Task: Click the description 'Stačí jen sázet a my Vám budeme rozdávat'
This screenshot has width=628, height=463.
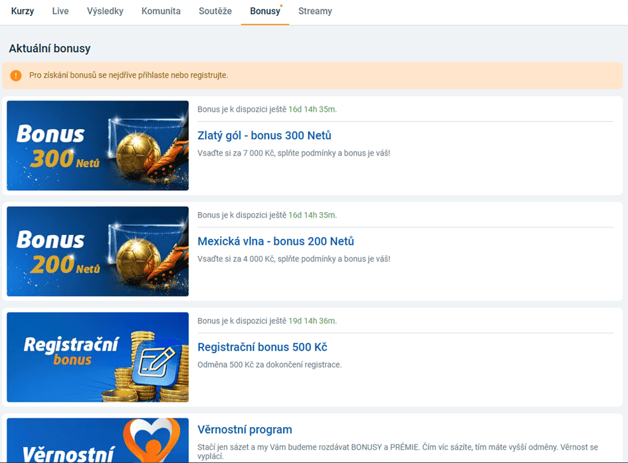Action: 273,447
